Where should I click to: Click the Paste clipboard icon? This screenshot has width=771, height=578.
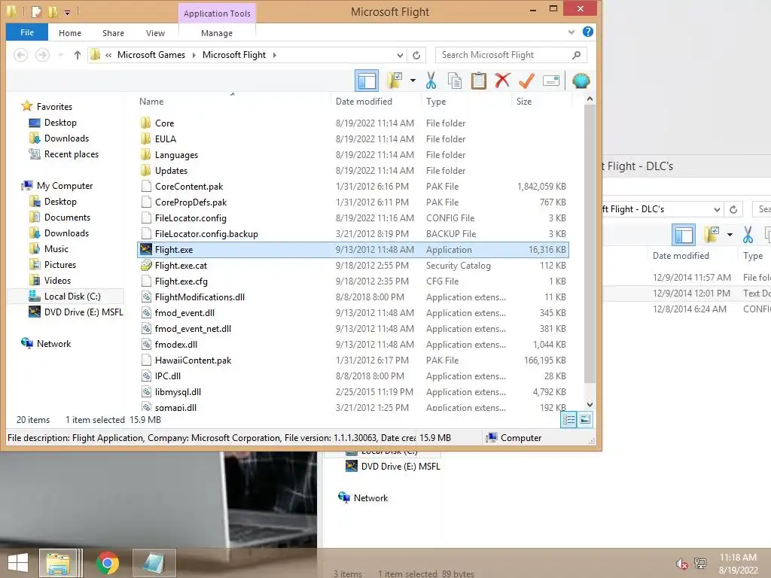pyautogui.click(x=478, y=81)
